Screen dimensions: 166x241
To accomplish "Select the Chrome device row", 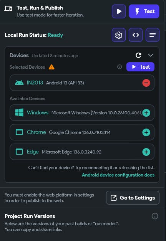I will click(82, 132).
